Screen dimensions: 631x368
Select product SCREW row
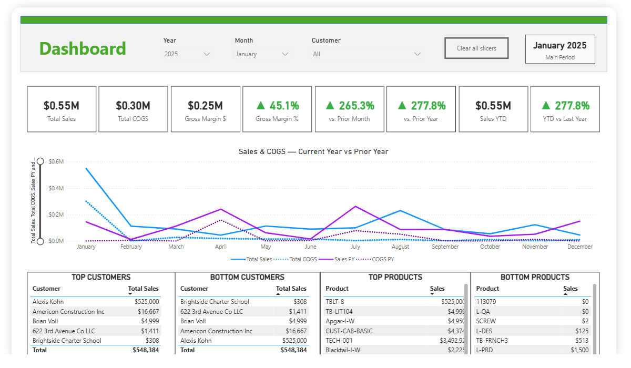(532, 321)
